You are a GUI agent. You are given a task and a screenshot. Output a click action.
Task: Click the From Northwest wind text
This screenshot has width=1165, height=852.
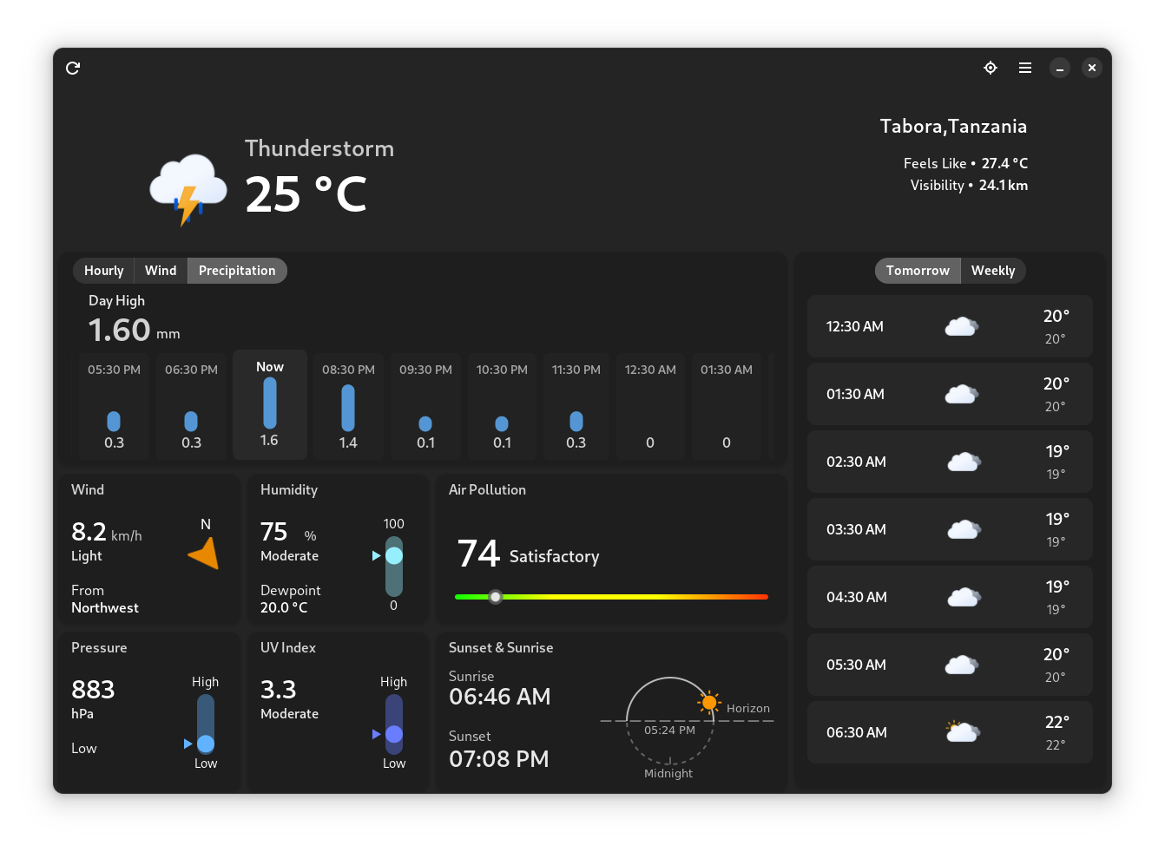tap(105, 599)
